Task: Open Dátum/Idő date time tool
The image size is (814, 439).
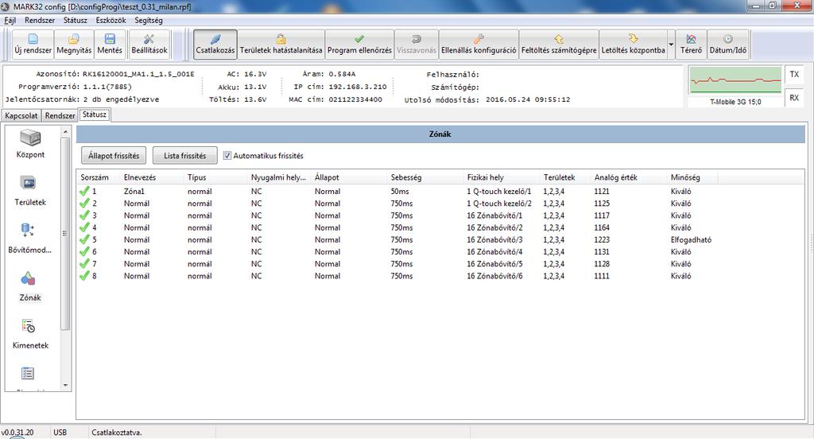Action: coord(728,45)
